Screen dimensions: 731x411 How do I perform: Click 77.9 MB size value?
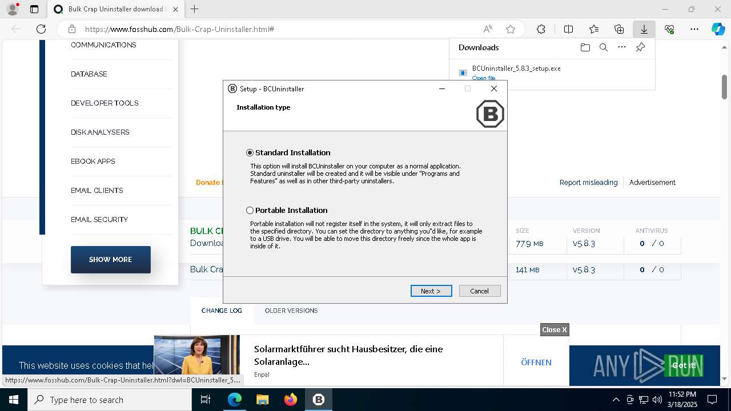click(x=529, y=244)
